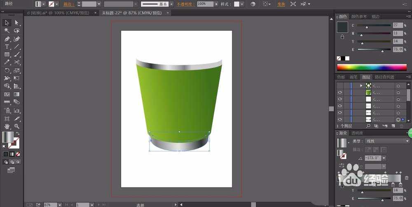Open the gradient angle dropdown arrow
Image resolution: width=412 pixels, height=207 pixels.
(x=384, y=158)
